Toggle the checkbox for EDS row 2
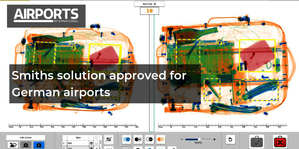This screenshot has width=299, height=149. pos(96,148)
